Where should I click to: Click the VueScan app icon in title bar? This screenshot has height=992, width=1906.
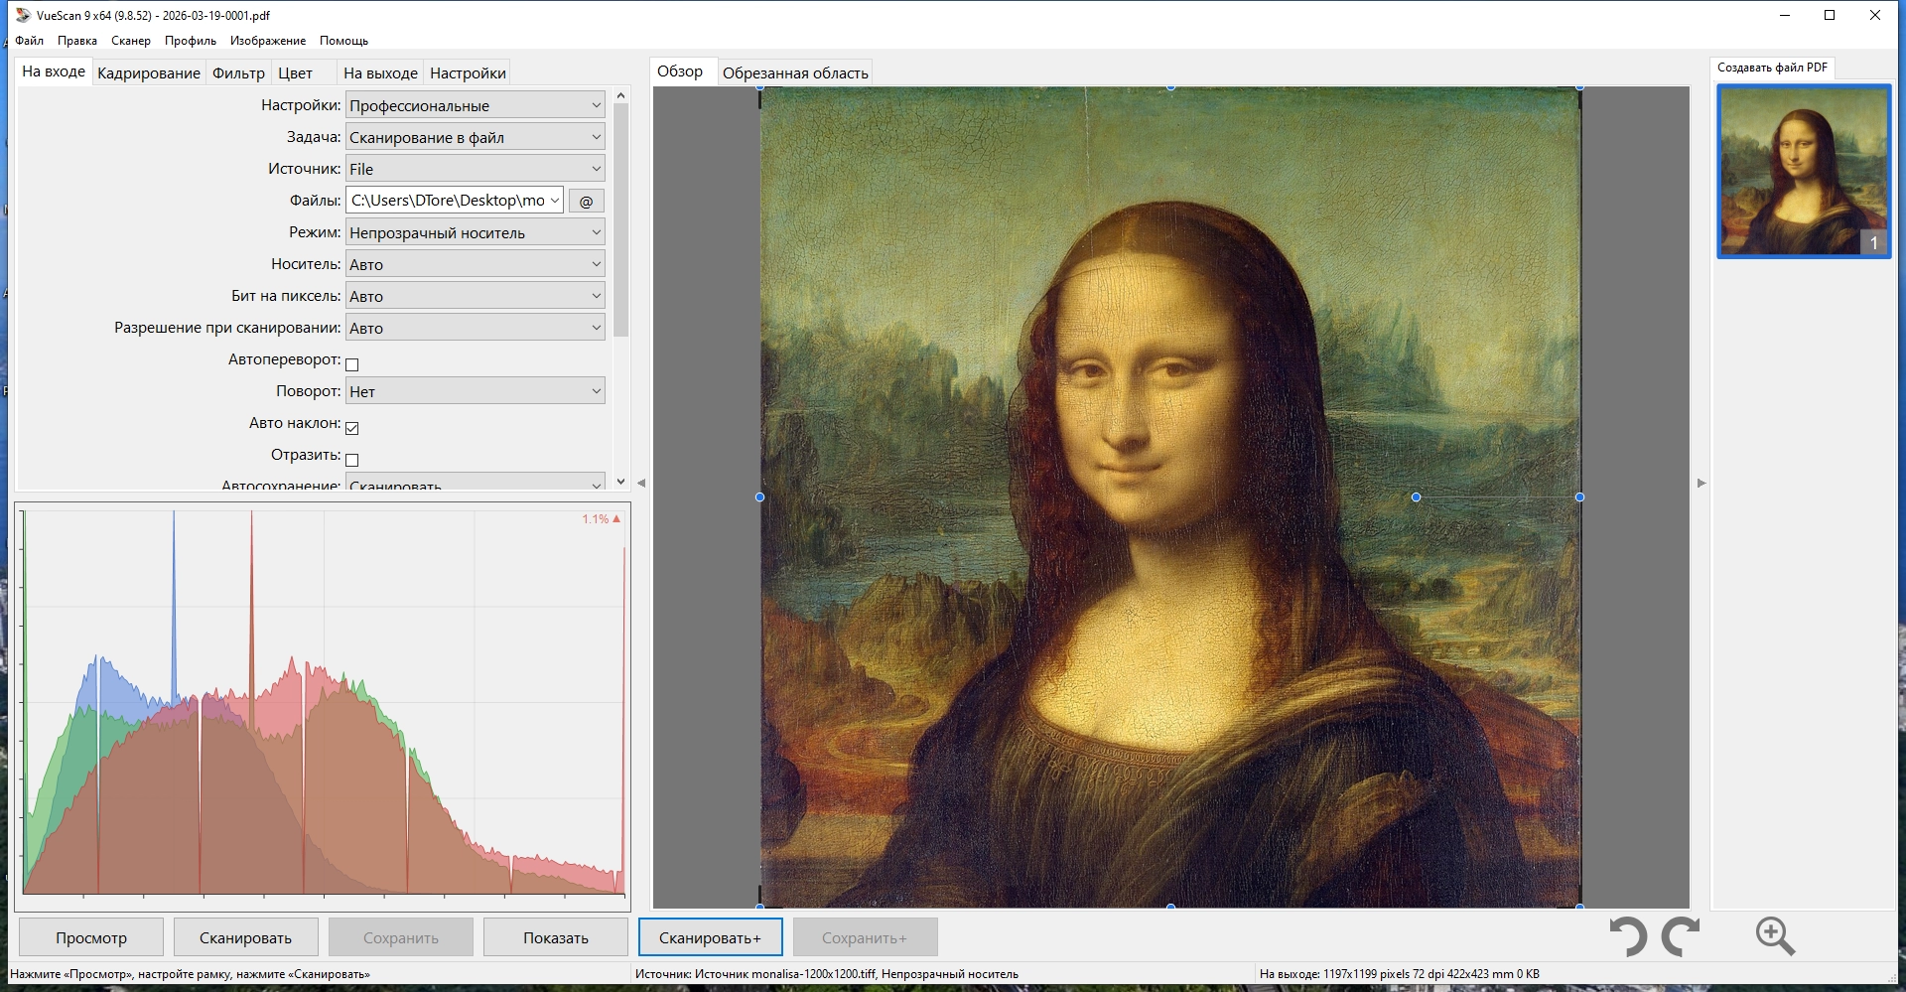pos(23,15)
